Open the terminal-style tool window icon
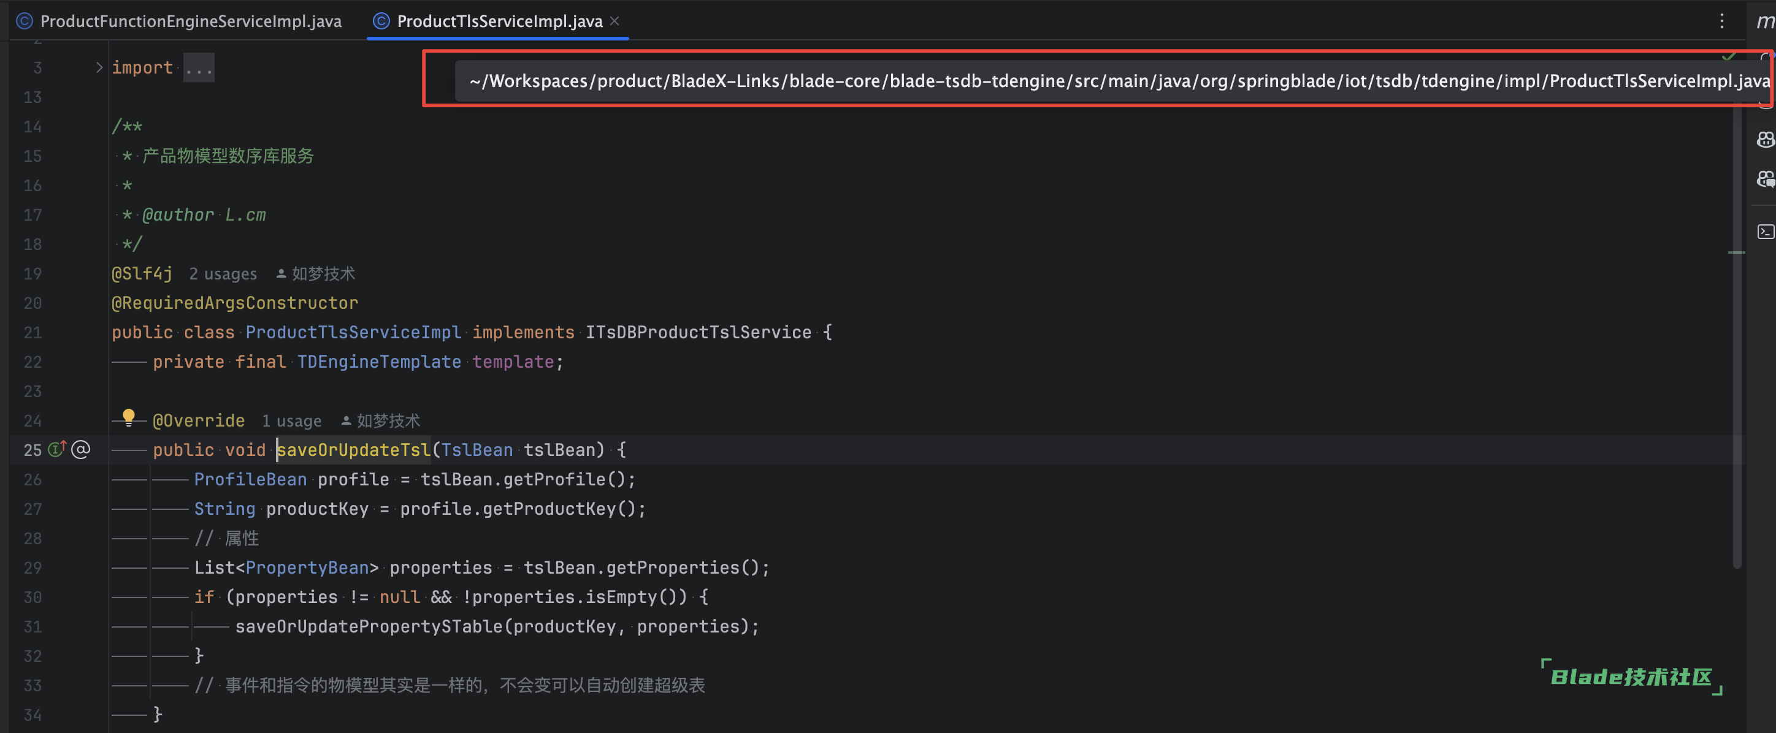Image resolution: width=1776 pixels, height=733 pixels. click(x=1765, y=232)
